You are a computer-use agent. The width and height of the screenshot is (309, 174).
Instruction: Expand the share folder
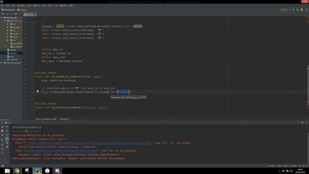tap(8, 37)
